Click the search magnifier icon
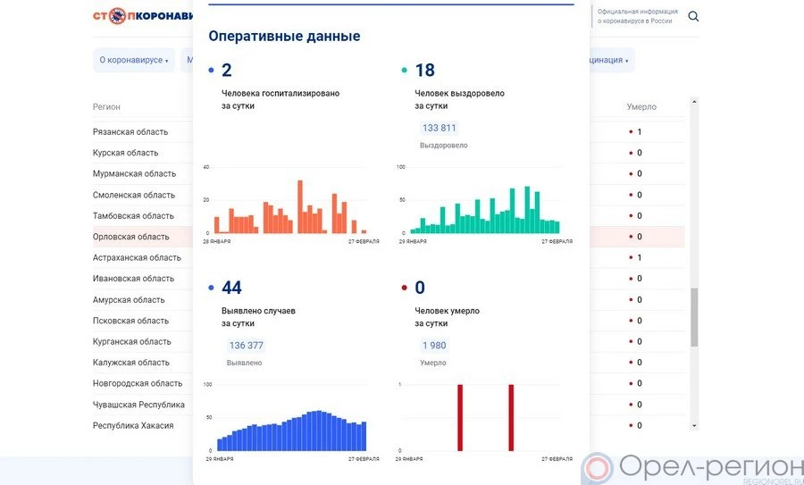Viewport: 804px width, 485px height. pyautogui.click(x=693, y=17)
